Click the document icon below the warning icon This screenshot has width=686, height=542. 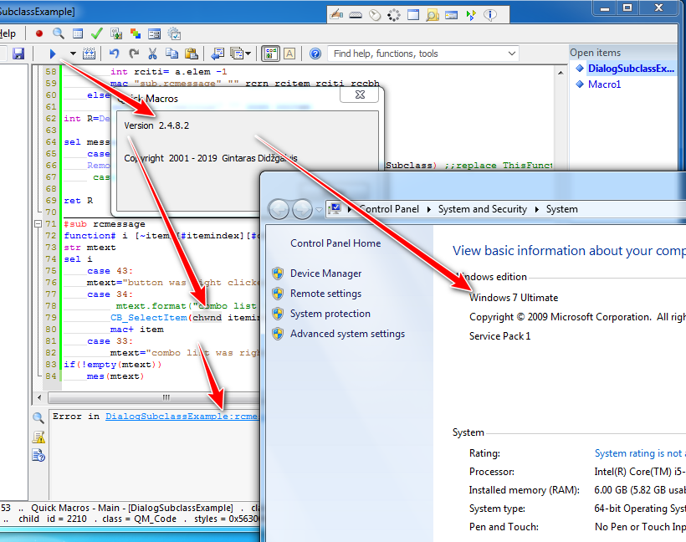tap(38, 456)
